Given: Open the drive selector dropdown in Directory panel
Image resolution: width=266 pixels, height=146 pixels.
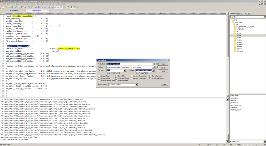Looking at the screenshot, I should pos(264,17).
